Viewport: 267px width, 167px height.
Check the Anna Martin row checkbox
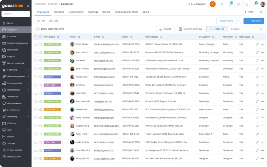pos(36,52)
